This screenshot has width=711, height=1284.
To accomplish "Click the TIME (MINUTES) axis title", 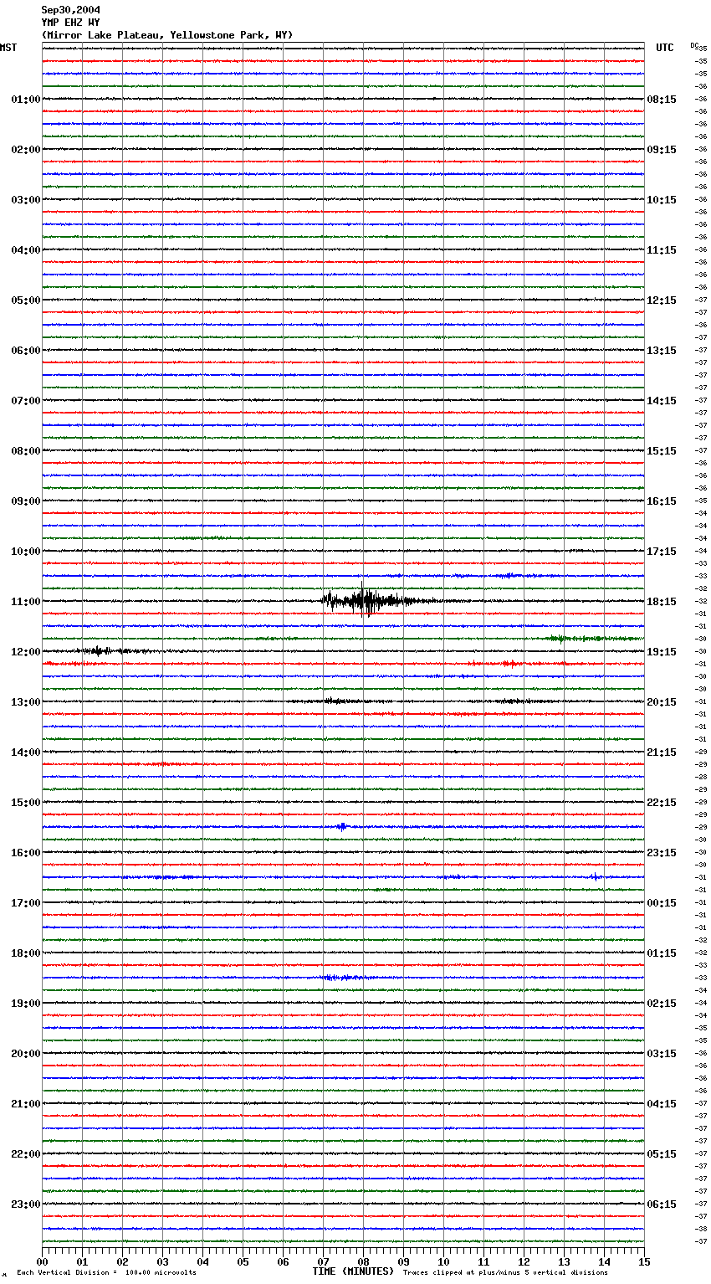I will click(353, 1271).
